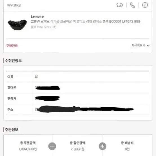The image size is (156, 156).
Task: Open the limitshop seller name
Action: (14, 5)
